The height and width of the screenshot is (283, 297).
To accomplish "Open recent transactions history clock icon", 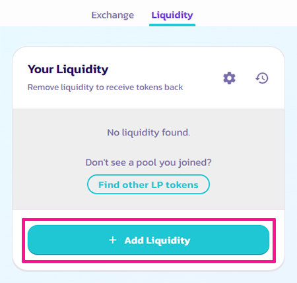I will tap(262, 78).
